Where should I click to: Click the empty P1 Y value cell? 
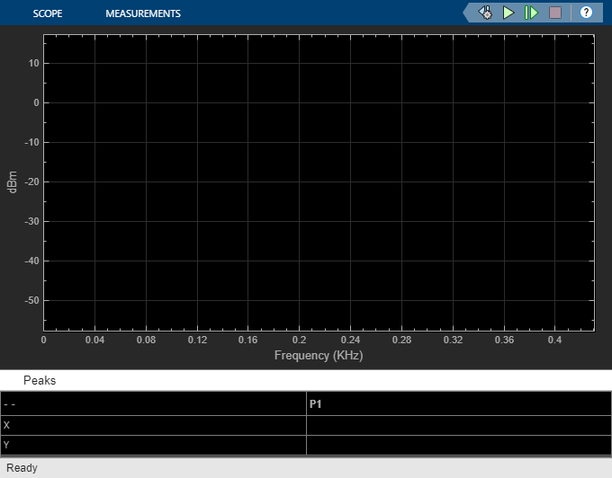(459, 445)
